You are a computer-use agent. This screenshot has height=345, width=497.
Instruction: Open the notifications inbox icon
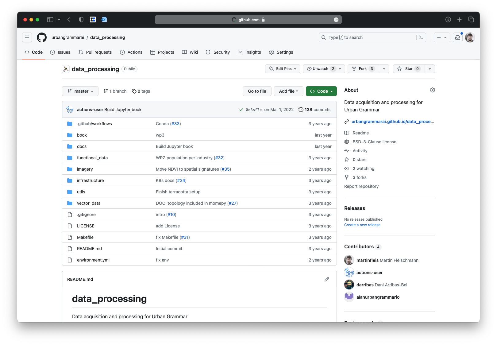click(457, 37)
